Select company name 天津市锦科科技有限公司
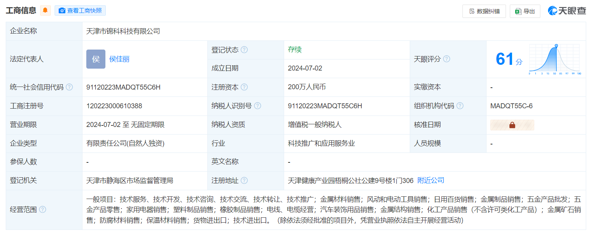The width and height of the screenshot is (590, 252). 123,31
